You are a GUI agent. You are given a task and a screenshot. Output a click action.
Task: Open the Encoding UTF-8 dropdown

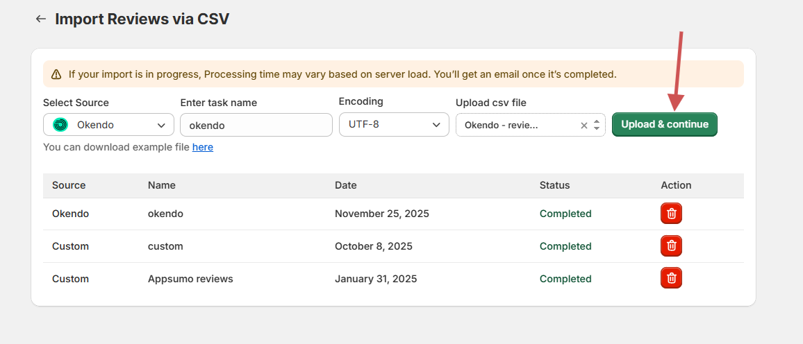pyautogui.click(x=394, y=125)
